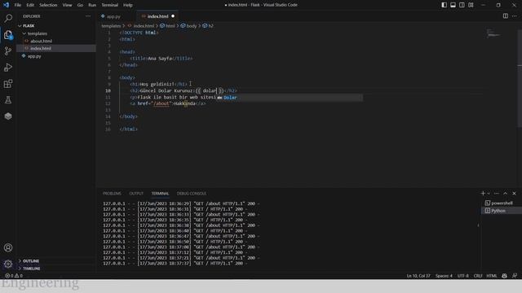Screen dimensions: 522x293
Task: Expand the TIMELINE section
Action: (56, 269)
